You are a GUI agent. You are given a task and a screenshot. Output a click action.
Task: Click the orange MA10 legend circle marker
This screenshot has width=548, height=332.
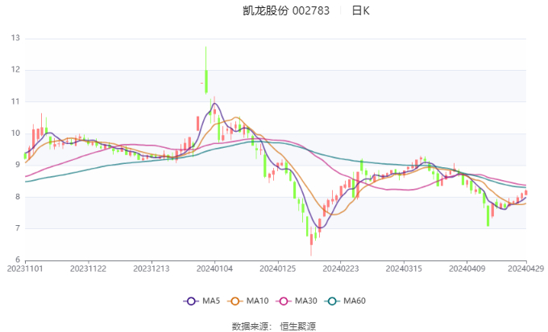pyautogui.click(x=237, y=301)
